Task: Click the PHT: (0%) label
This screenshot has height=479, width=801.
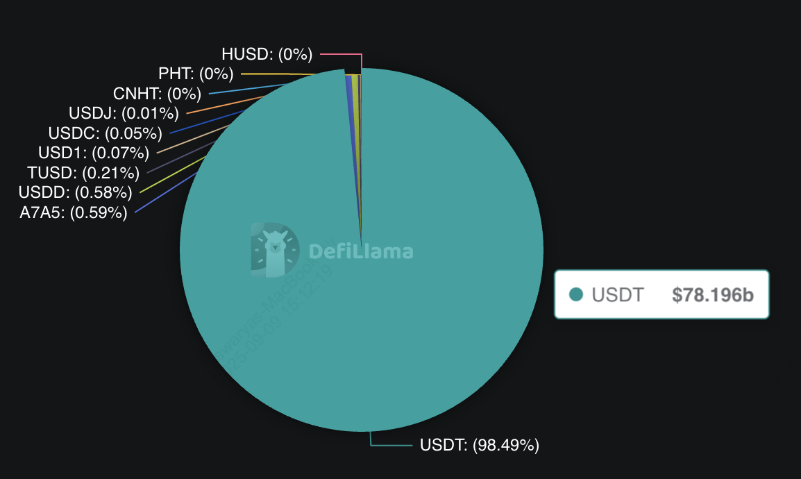Action: [x=196, y=74]
